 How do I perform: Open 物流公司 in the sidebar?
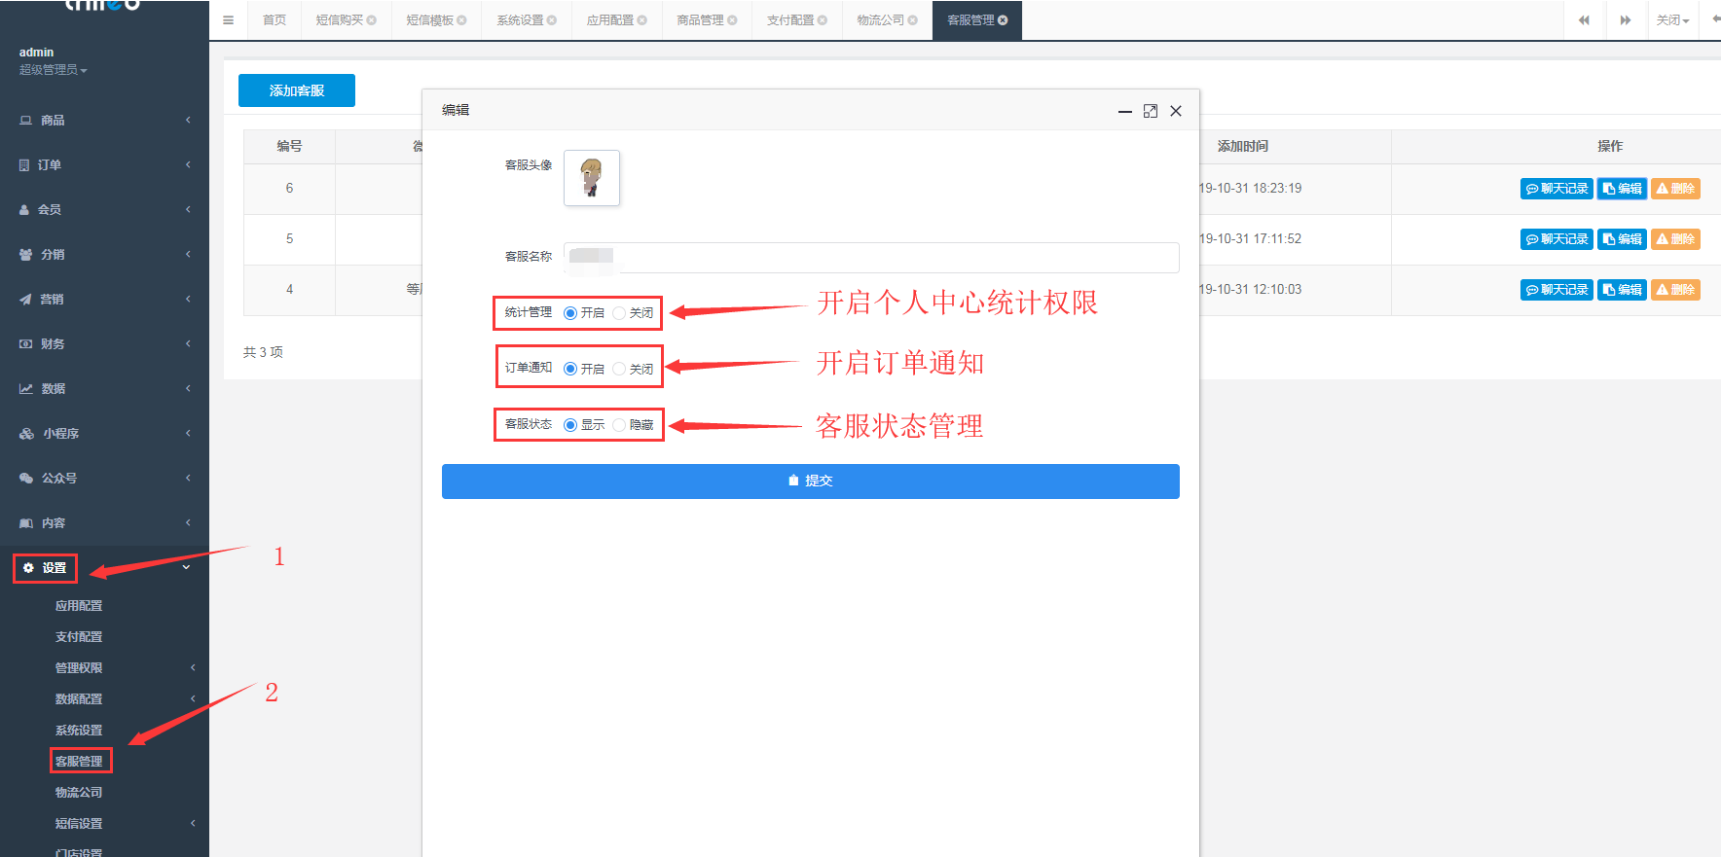pos(79,792)
